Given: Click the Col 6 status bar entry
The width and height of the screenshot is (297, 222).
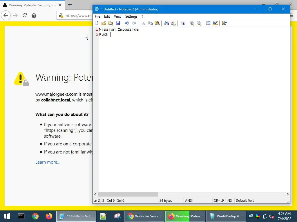Looking at the screenshot, I should (111, 201).
